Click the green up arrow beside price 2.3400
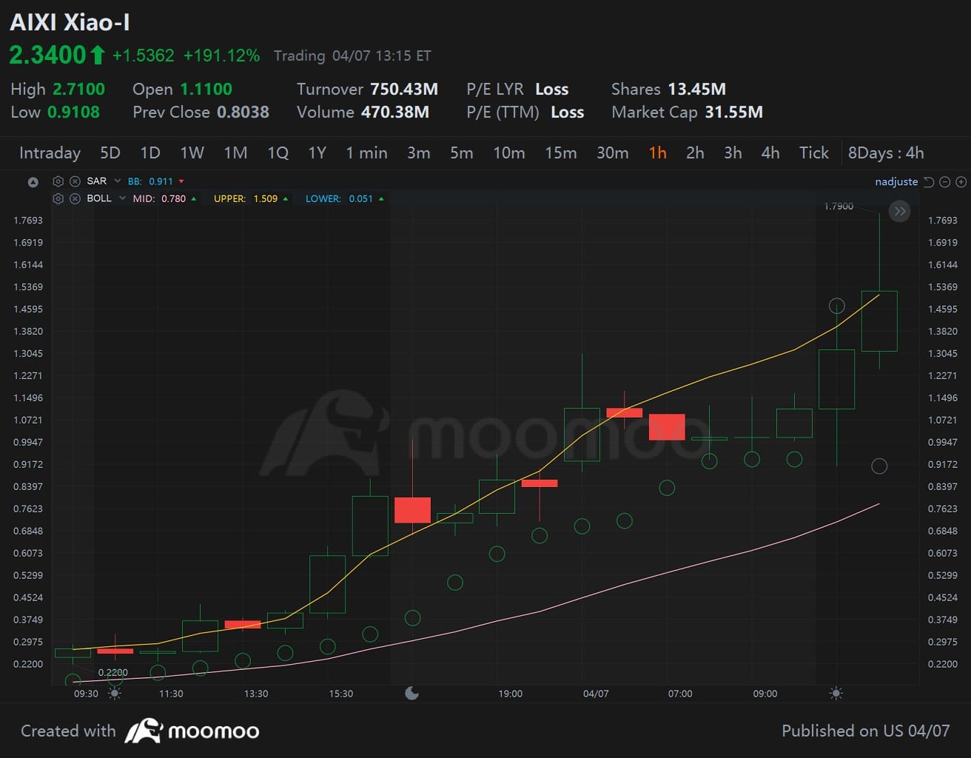971x758 pixels. (x=98, y=55)
